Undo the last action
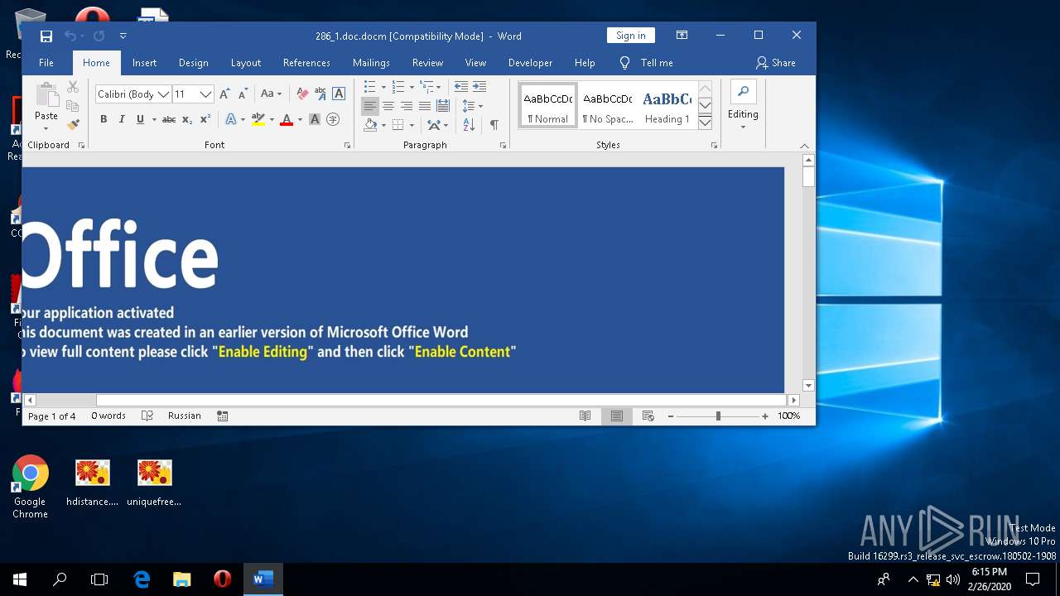 pyautogui.click(x=70, y=36)
